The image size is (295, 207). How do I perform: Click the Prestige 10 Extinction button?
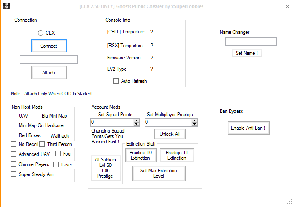coord(141,155)
